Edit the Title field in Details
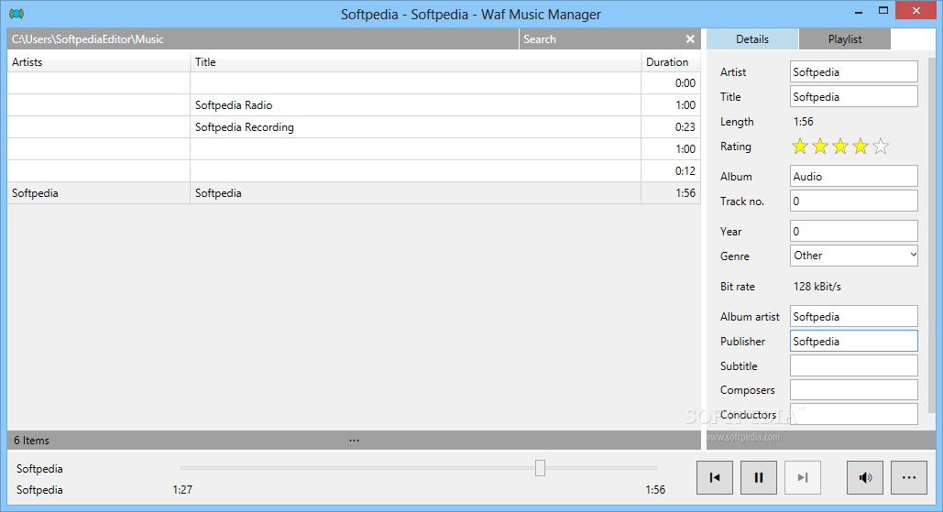 [x=854, y=96]
